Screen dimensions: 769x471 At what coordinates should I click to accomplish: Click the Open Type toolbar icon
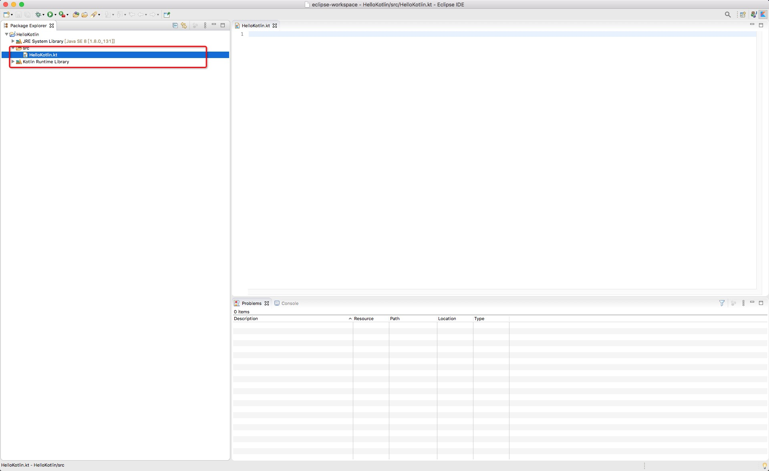pyautogui.click(x=76, y=14)
